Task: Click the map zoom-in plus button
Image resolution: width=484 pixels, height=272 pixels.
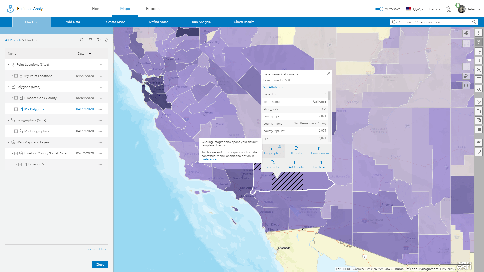Action: (x=466, y=43)
